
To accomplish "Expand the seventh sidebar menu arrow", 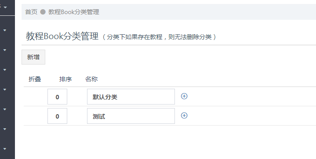I will point(5,129).
